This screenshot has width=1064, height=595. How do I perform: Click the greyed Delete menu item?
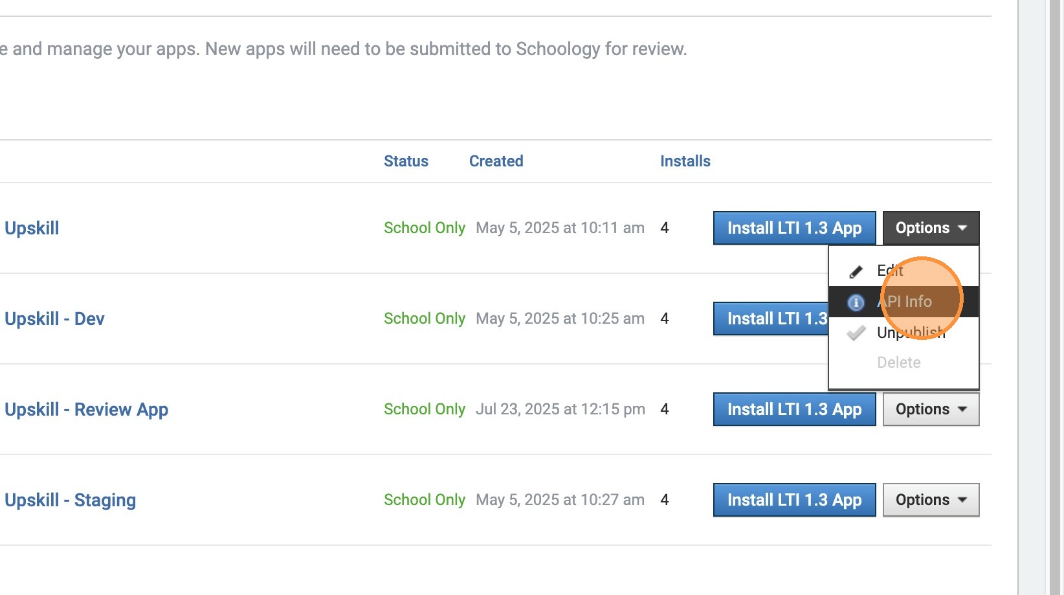point(898,363)
